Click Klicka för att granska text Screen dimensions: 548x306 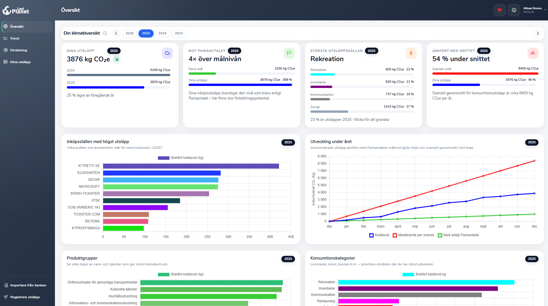point(372,120)
